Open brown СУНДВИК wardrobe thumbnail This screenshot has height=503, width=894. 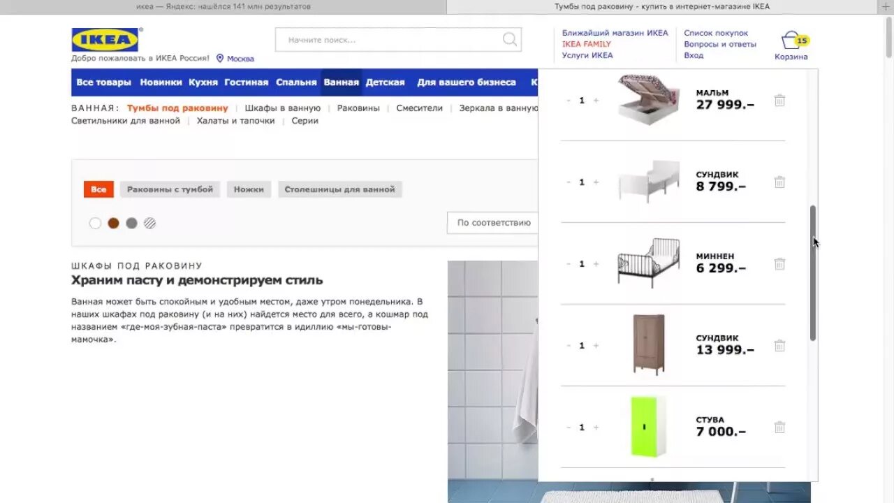(x=649, y=344)
